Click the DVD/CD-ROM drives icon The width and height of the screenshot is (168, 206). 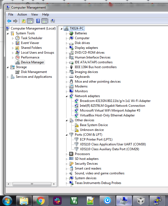pos(71,53)
